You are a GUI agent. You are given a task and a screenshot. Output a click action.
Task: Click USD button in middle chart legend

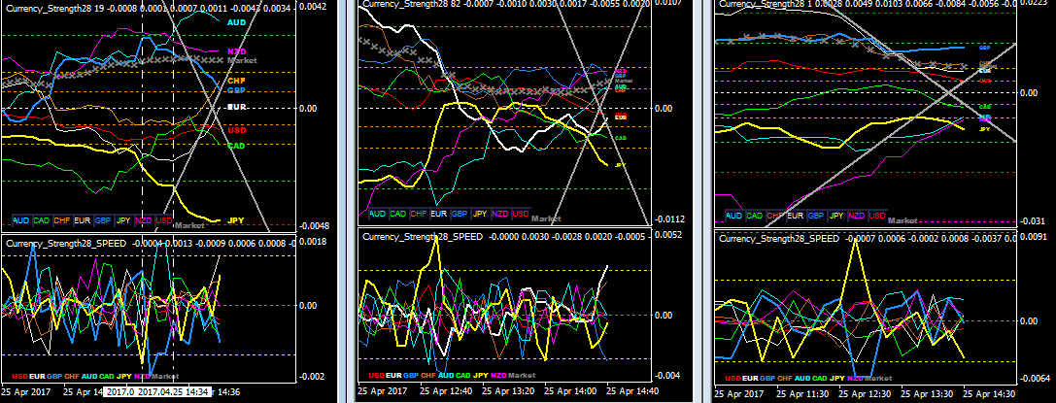click(522, 214)
